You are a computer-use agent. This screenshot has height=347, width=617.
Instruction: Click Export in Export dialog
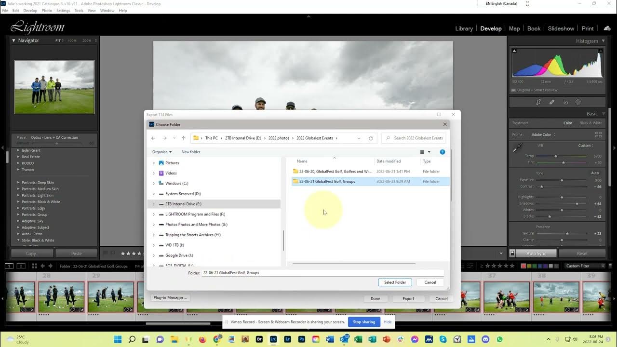tap(408, 298)
